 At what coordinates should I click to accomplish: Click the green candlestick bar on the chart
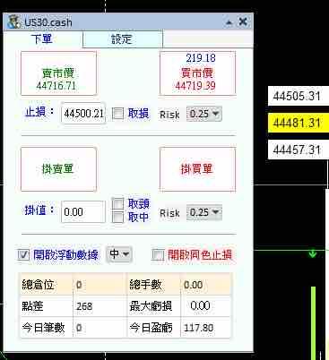313,322
